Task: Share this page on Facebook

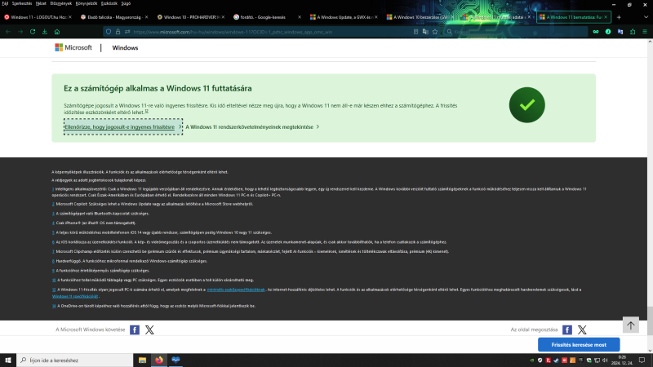Action: pos(567,330)
